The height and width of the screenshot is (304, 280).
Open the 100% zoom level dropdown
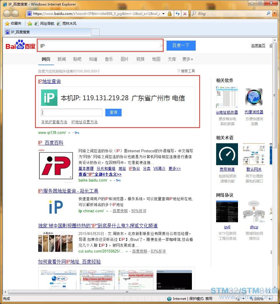coord(270,299)
